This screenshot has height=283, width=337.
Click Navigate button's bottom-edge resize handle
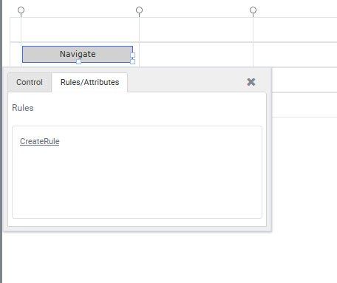coord(78,61)
